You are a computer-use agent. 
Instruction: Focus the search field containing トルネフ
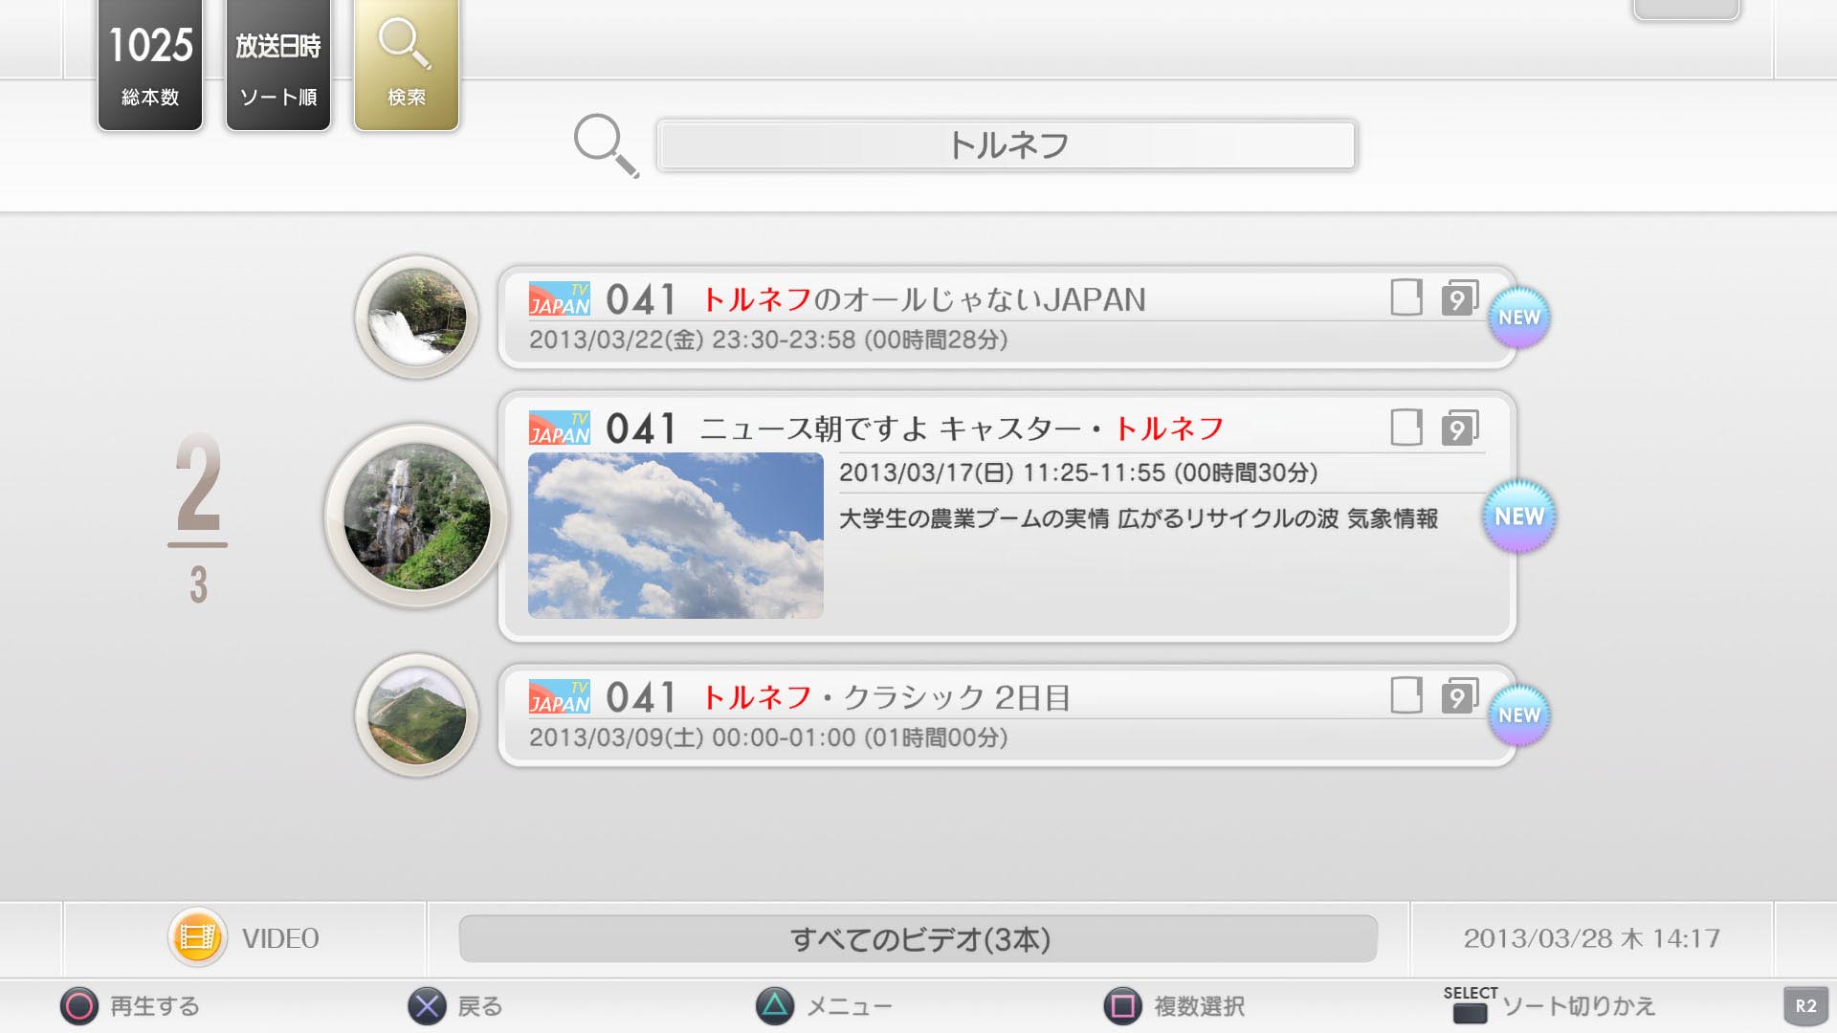point(1007,145)
